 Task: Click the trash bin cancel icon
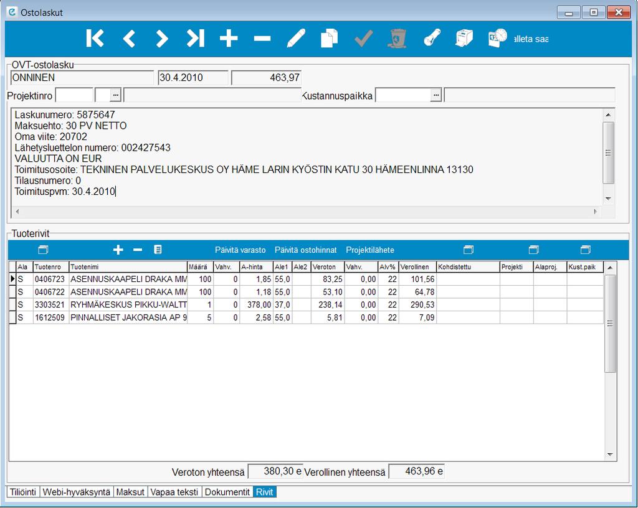(x=397, y=38)
